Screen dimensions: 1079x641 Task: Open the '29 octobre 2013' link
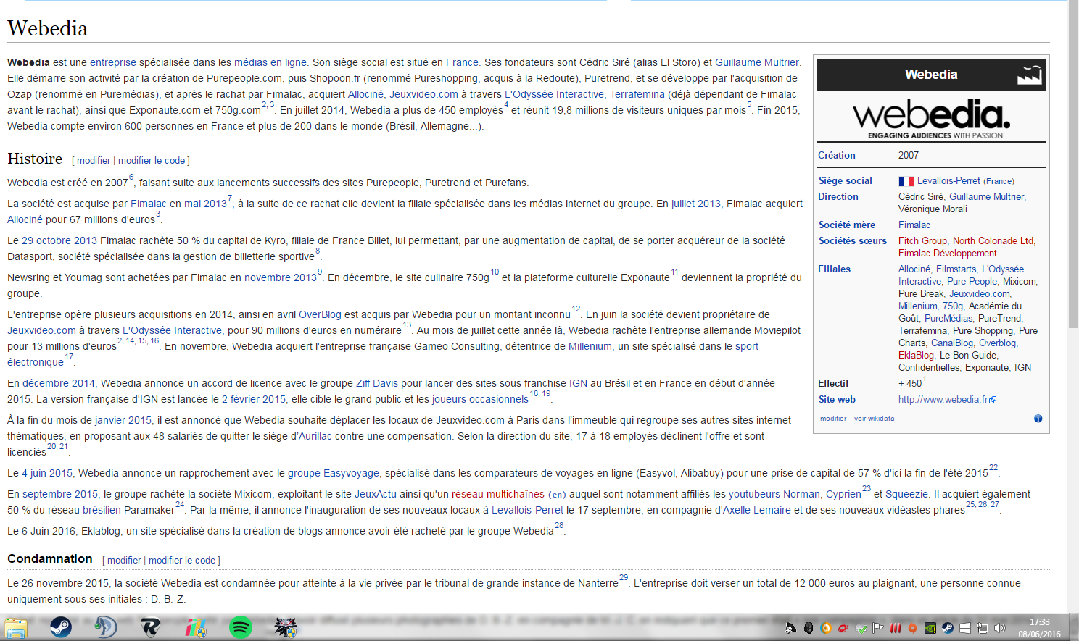pos(59,240)
